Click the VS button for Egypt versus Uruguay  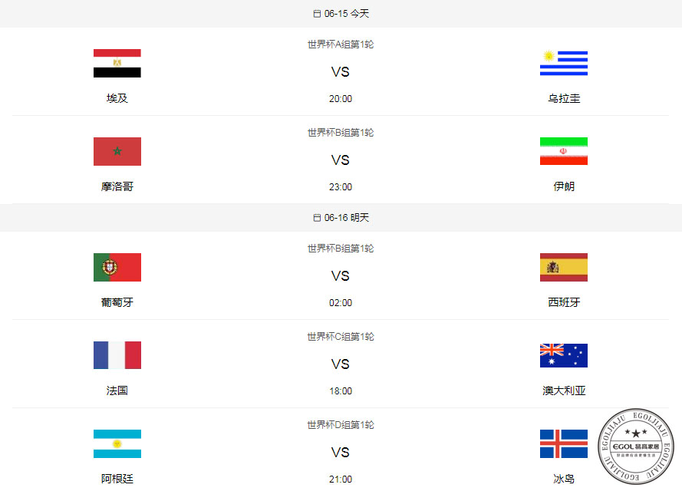tap(340, 71)
